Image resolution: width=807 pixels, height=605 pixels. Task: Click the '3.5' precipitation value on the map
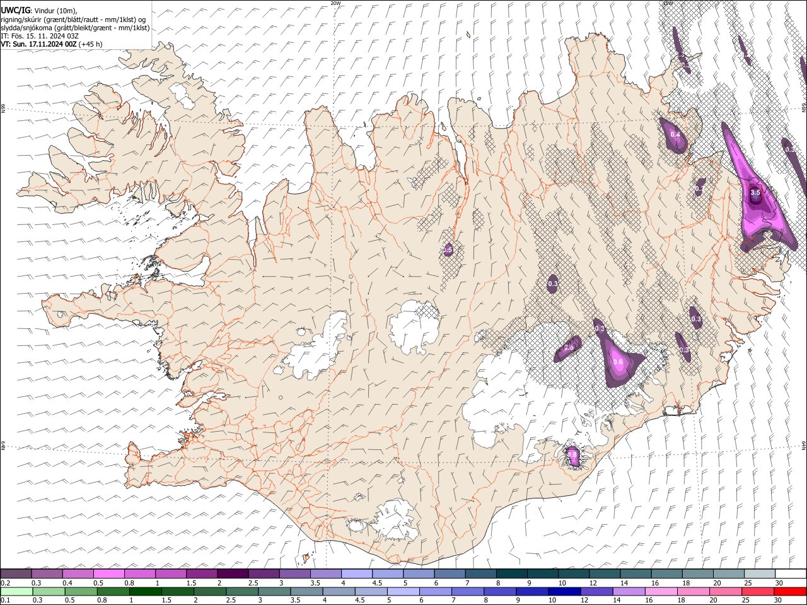coord(755,192)
